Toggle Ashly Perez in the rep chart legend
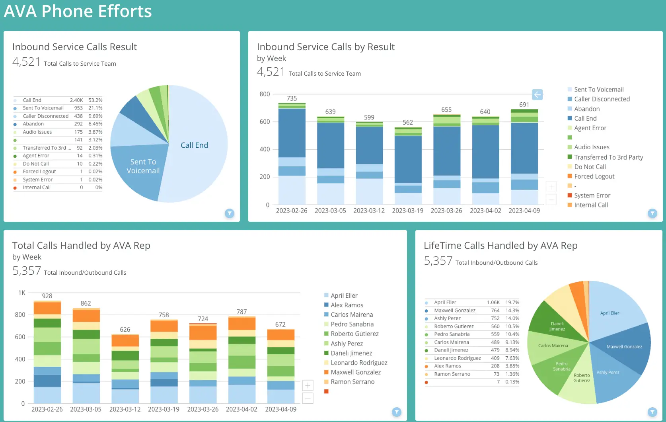This screenshot has width=666, height=422. (x=343, y=344)
